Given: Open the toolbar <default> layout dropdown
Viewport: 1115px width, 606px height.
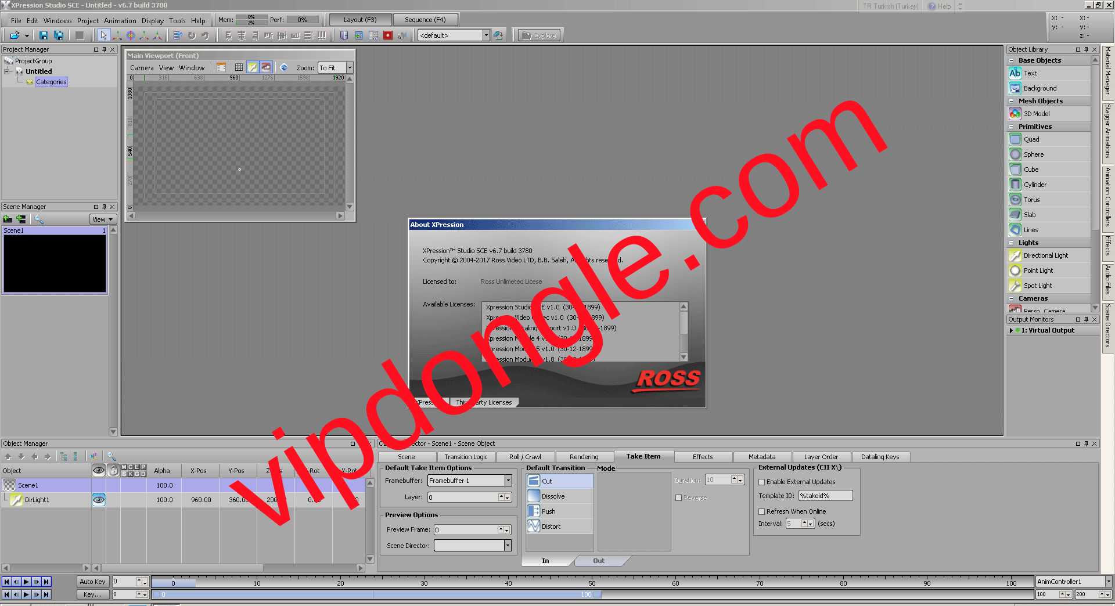Looking at the screenshot, I should (486, 35).
